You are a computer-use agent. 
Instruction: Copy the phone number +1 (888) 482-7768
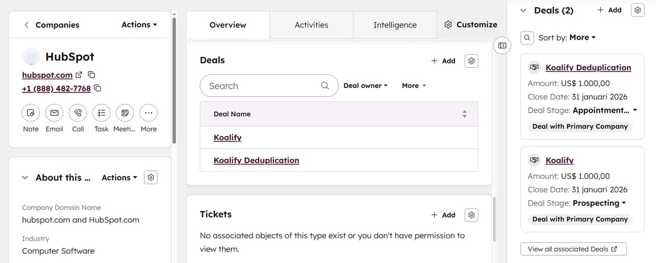tap(98, 89)
